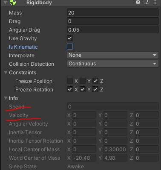
Task: Click the Drag property label
Action: tap(14, 21)
